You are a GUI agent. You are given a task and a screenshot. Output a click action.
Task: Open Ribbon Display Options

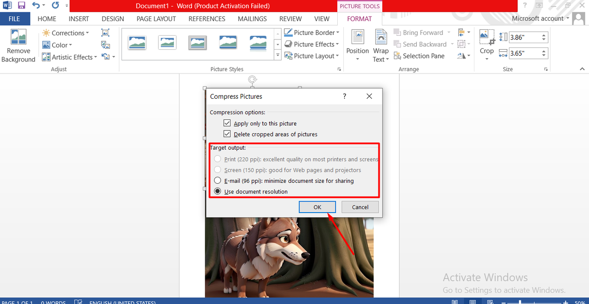click(539, 6)
